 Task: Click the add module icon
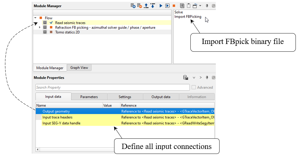(x=133, y=6)
